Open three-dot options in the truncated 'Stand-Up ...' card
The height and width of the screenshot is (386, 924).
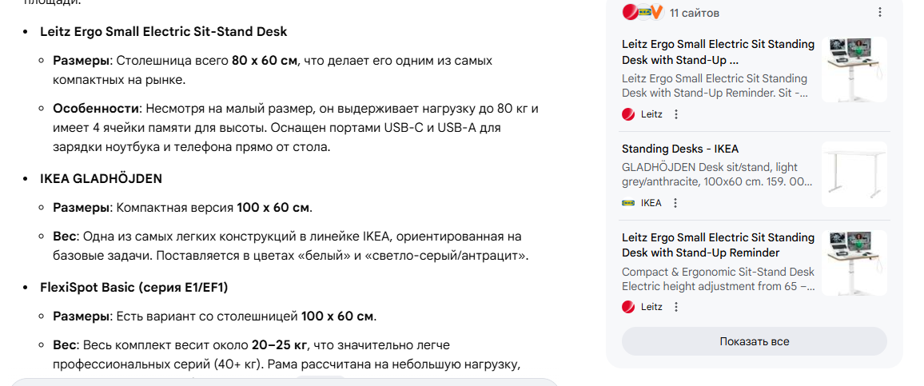[676, 114]
